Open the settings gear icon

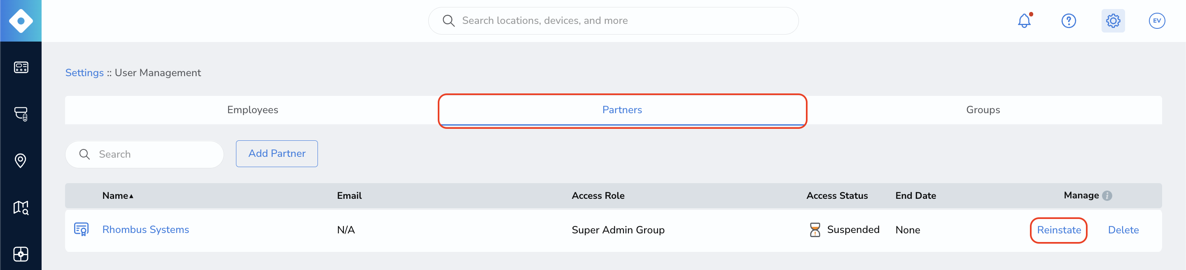point(1112,21)
